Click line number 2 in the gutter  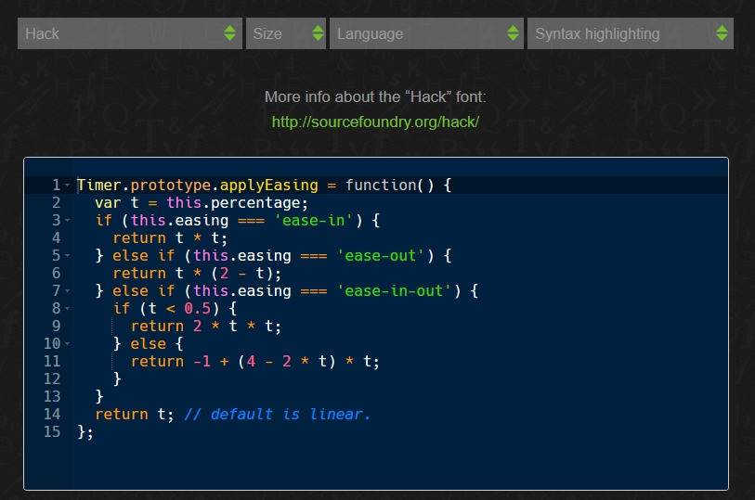(57, 203)
